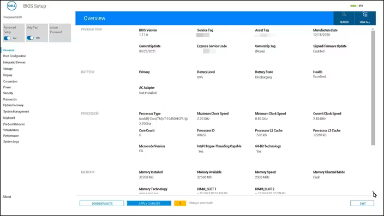The height and width of the screenshot is (216, 384).
Task: Select Virtualization in sidebar
Action: [11, 130]
